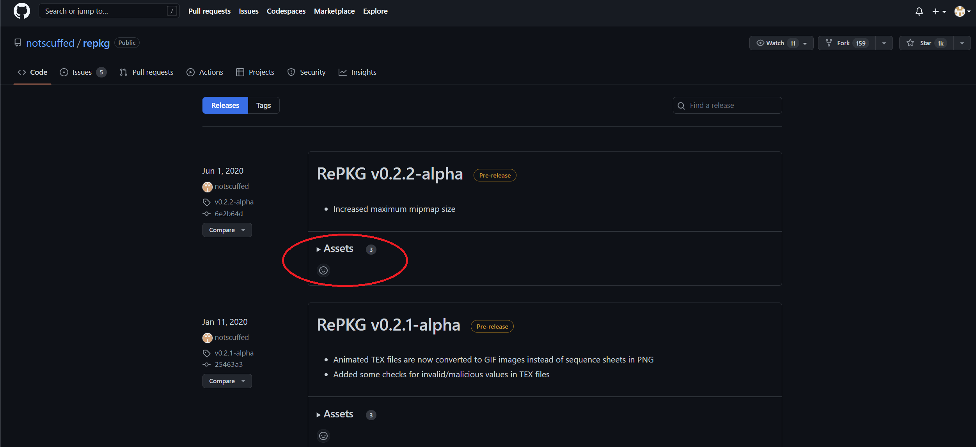
Task: Switch to the Security tab
Action: point(306,72)
